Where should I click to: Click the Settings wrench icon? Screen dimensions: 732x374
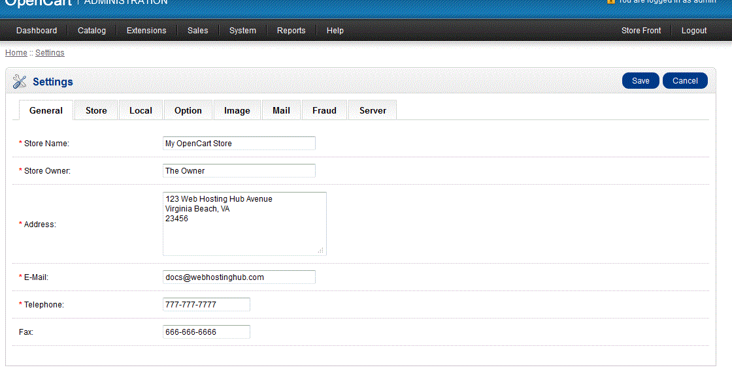pyautogui.click(x=20, y=82)
